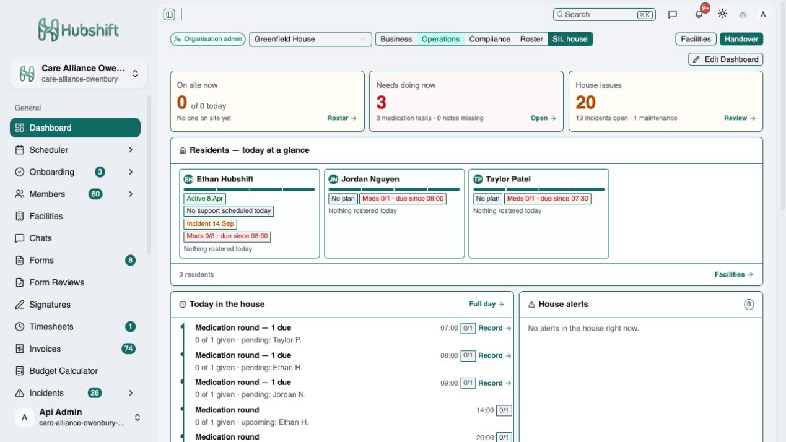
Task: Open the notifications bell
Action: point(699,14)
